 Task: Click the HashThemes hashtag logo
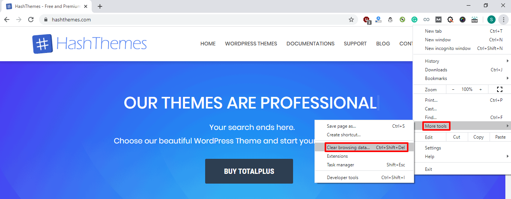coord(42,44)
